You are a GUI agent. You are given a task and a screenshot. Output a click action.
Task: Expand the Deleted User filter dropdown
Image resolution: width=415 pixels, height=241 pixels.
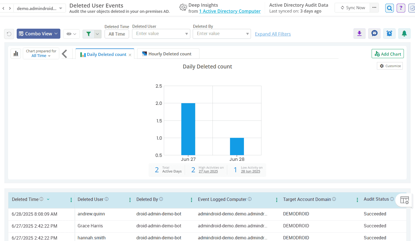(186, 33)
